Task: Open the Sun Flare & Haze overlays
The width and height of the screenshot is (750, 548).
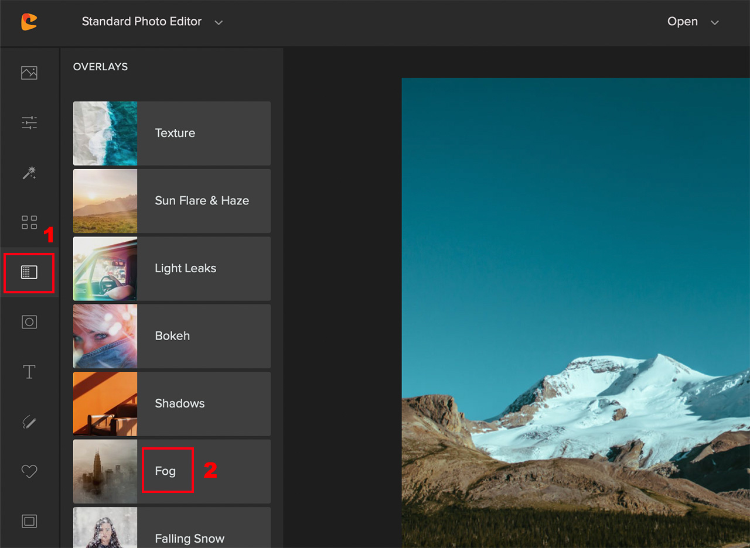Action: pyautogui.click(x=172, y=201)
